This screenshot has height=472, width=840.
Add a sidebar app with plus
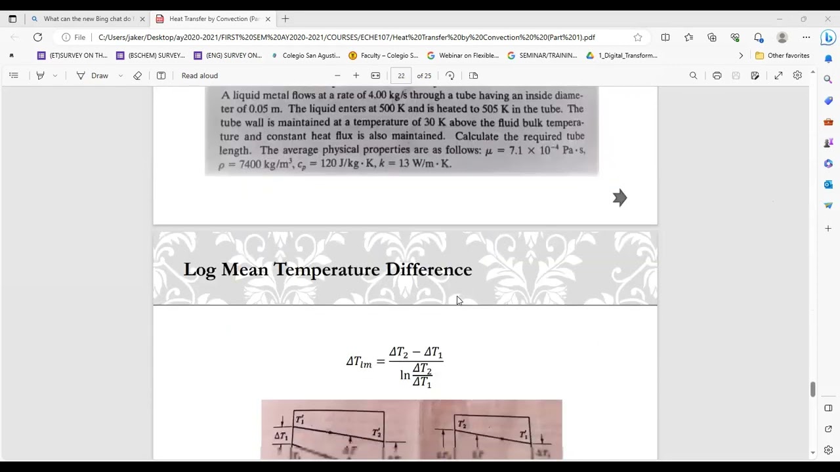(x=828, y=228)
